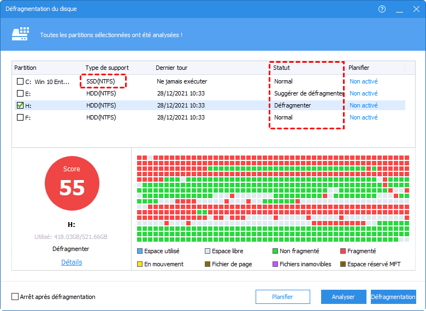Check the C: Win 10 partition checkbox
The image size is (426, 311).
[20, 81]
